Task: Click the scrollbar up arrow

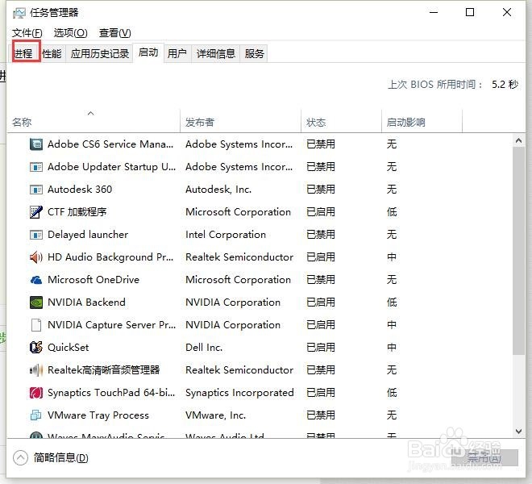Action: point(518,140)
